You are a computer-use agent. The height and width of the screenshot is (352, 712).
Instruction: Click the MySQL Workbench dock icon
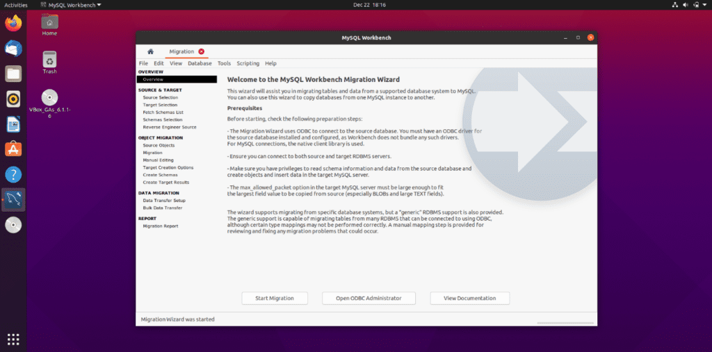tap(13, 199)
